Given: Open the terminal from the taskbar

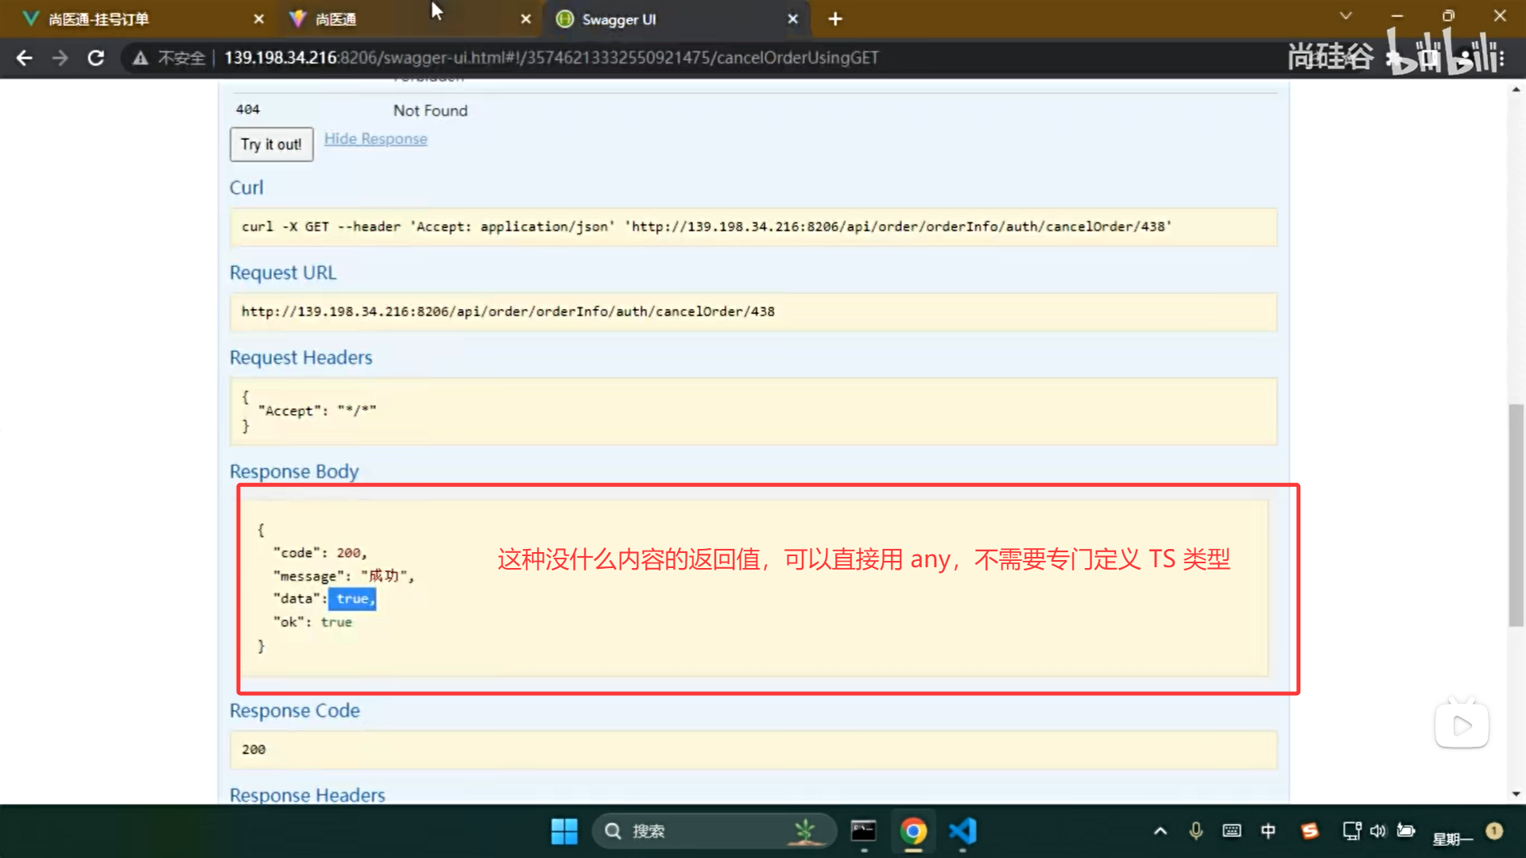Looking at the screenshot, I should pos(864,831).
